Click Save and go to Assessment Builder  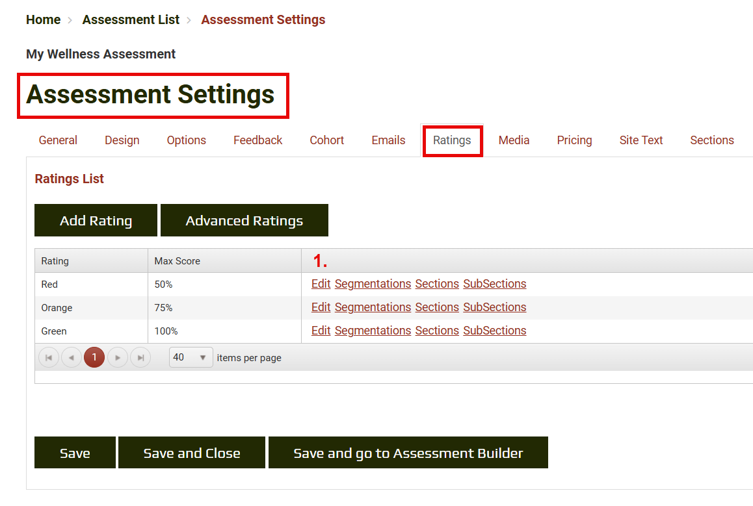[x=408, y=453]
